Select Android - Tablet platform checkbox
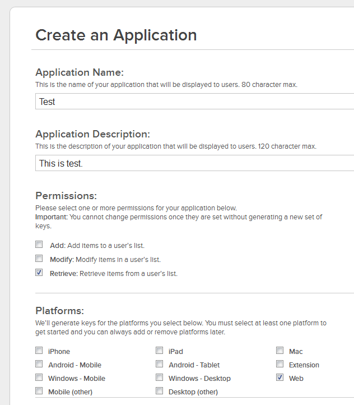 coord(159,364)
